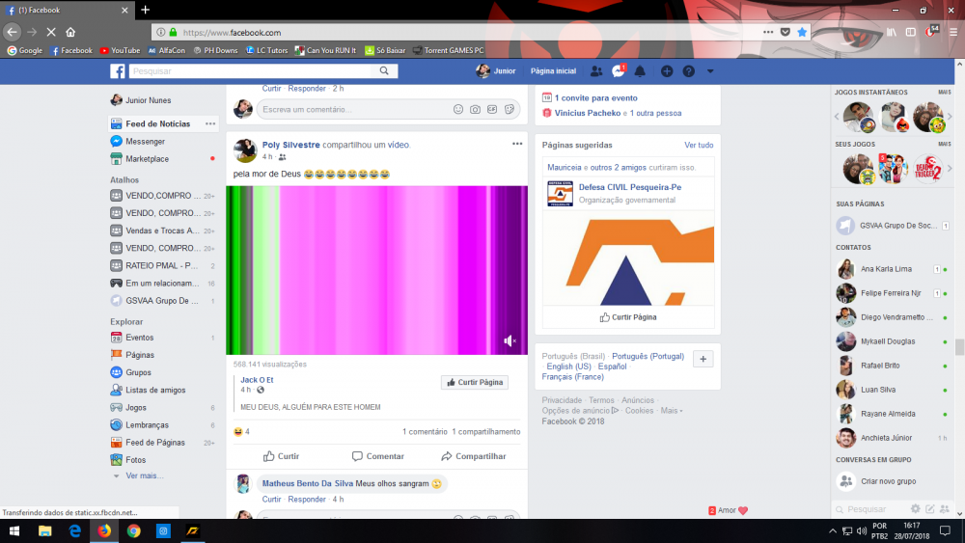
Task: Like the Poly Silvestre post with Curtir
Action: click(281, 456)
